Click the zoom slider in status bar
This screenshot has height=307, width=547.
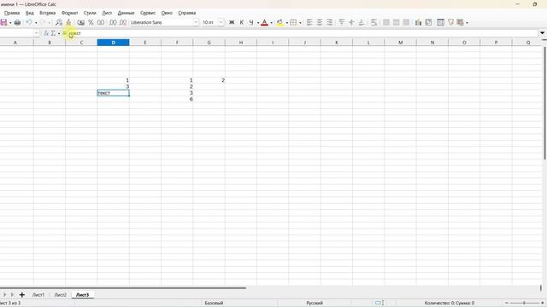(x=524, y=304)
